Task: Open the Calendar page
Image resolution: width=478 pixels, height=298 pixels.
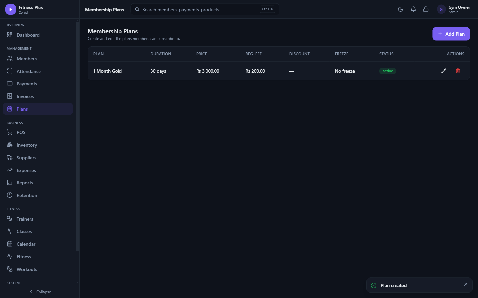Action: pyautogui.click(x=38, y=244)
